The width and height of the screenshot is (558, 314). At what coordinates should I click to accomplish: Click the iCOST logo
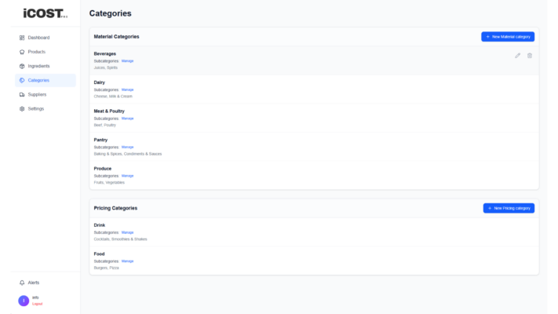(x=46, y=13)
